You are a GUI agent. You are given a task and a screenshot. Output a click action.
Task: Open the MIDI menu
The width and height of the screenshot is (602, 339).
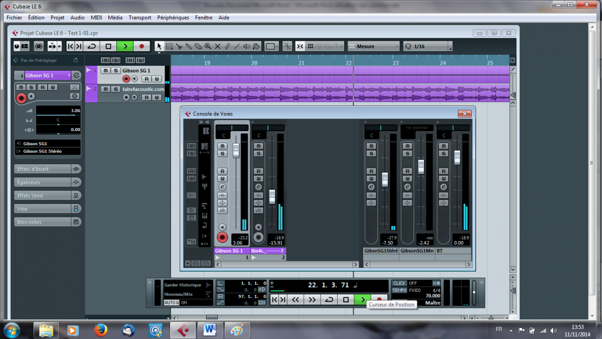point(96,18)
